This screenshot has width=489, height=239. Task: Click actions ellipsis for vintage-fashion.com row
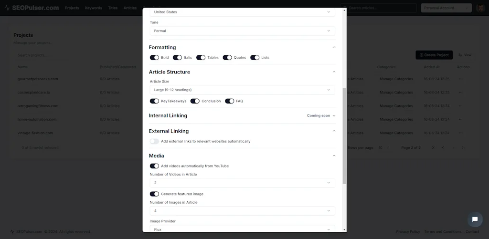[461, 133]
